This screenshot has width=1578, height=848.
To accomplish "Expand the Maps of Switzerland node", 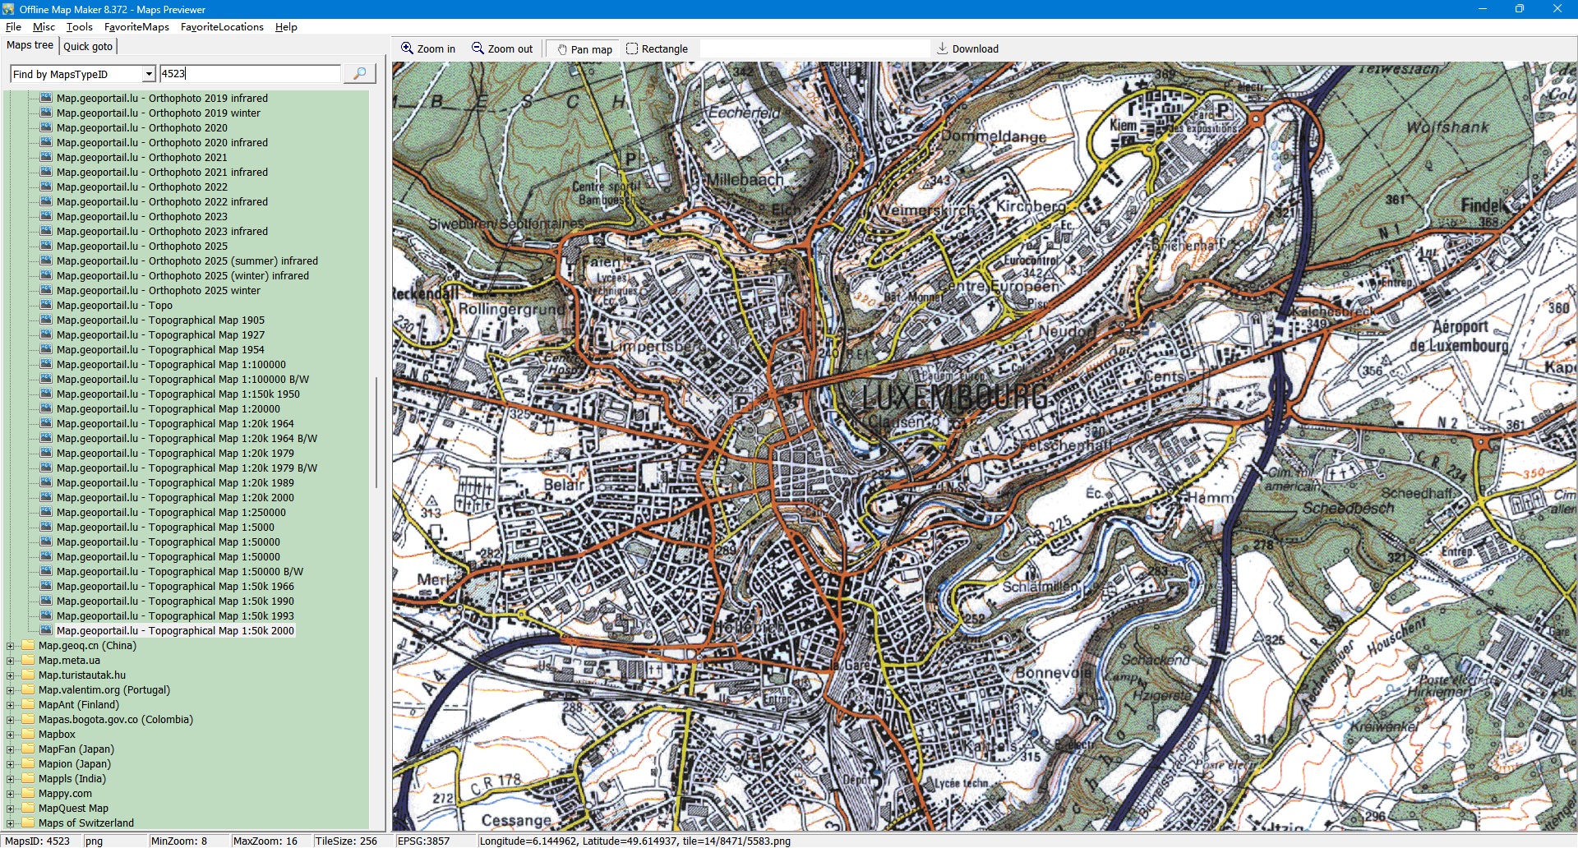I will point(11,823).
